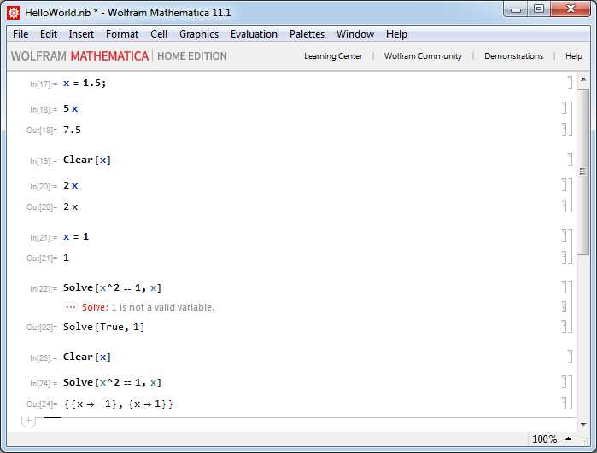Screen dimensions: 597x453
Task: Click the Mathematica app icon in title bar
Action: tap(14, 13)
